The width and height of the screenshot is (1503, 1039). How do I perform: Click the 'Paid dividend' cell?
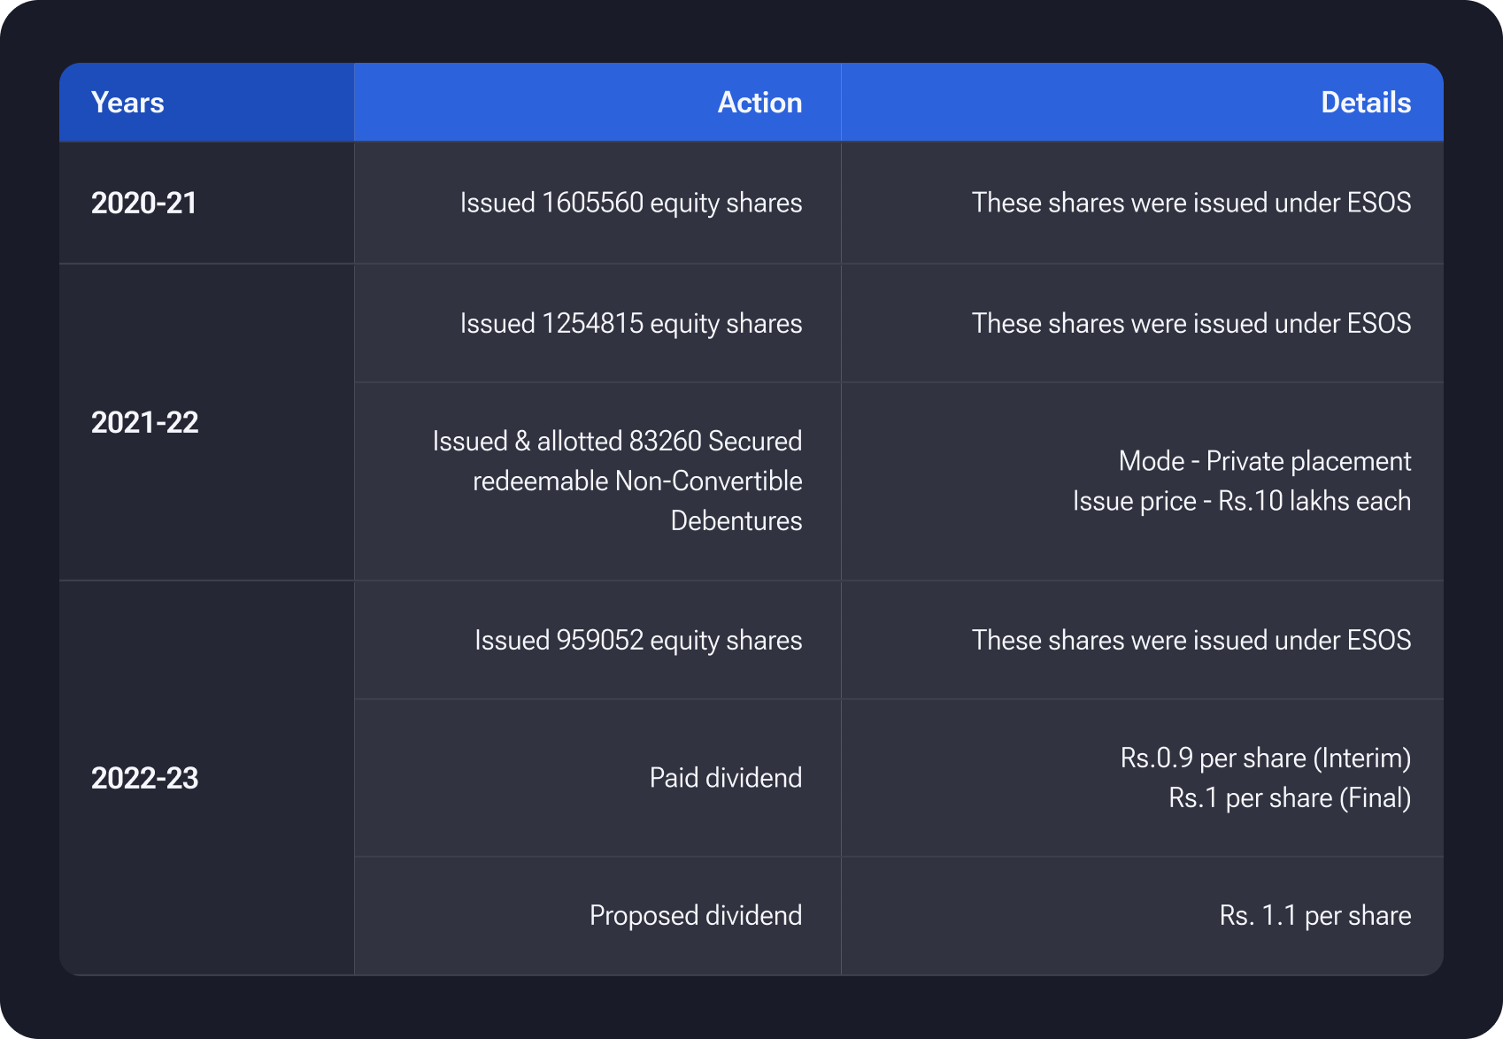pos(725,778)
